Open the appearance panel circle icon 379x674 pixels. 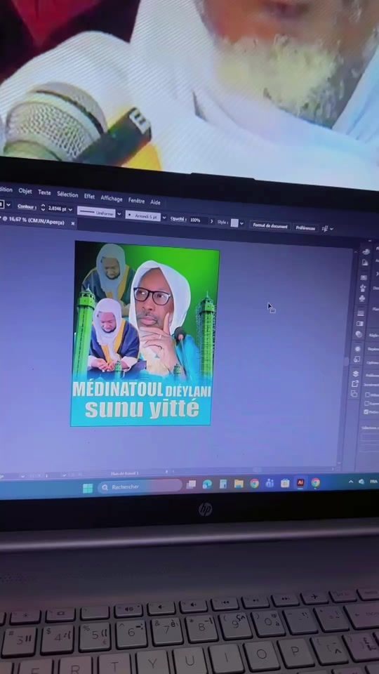357,349
